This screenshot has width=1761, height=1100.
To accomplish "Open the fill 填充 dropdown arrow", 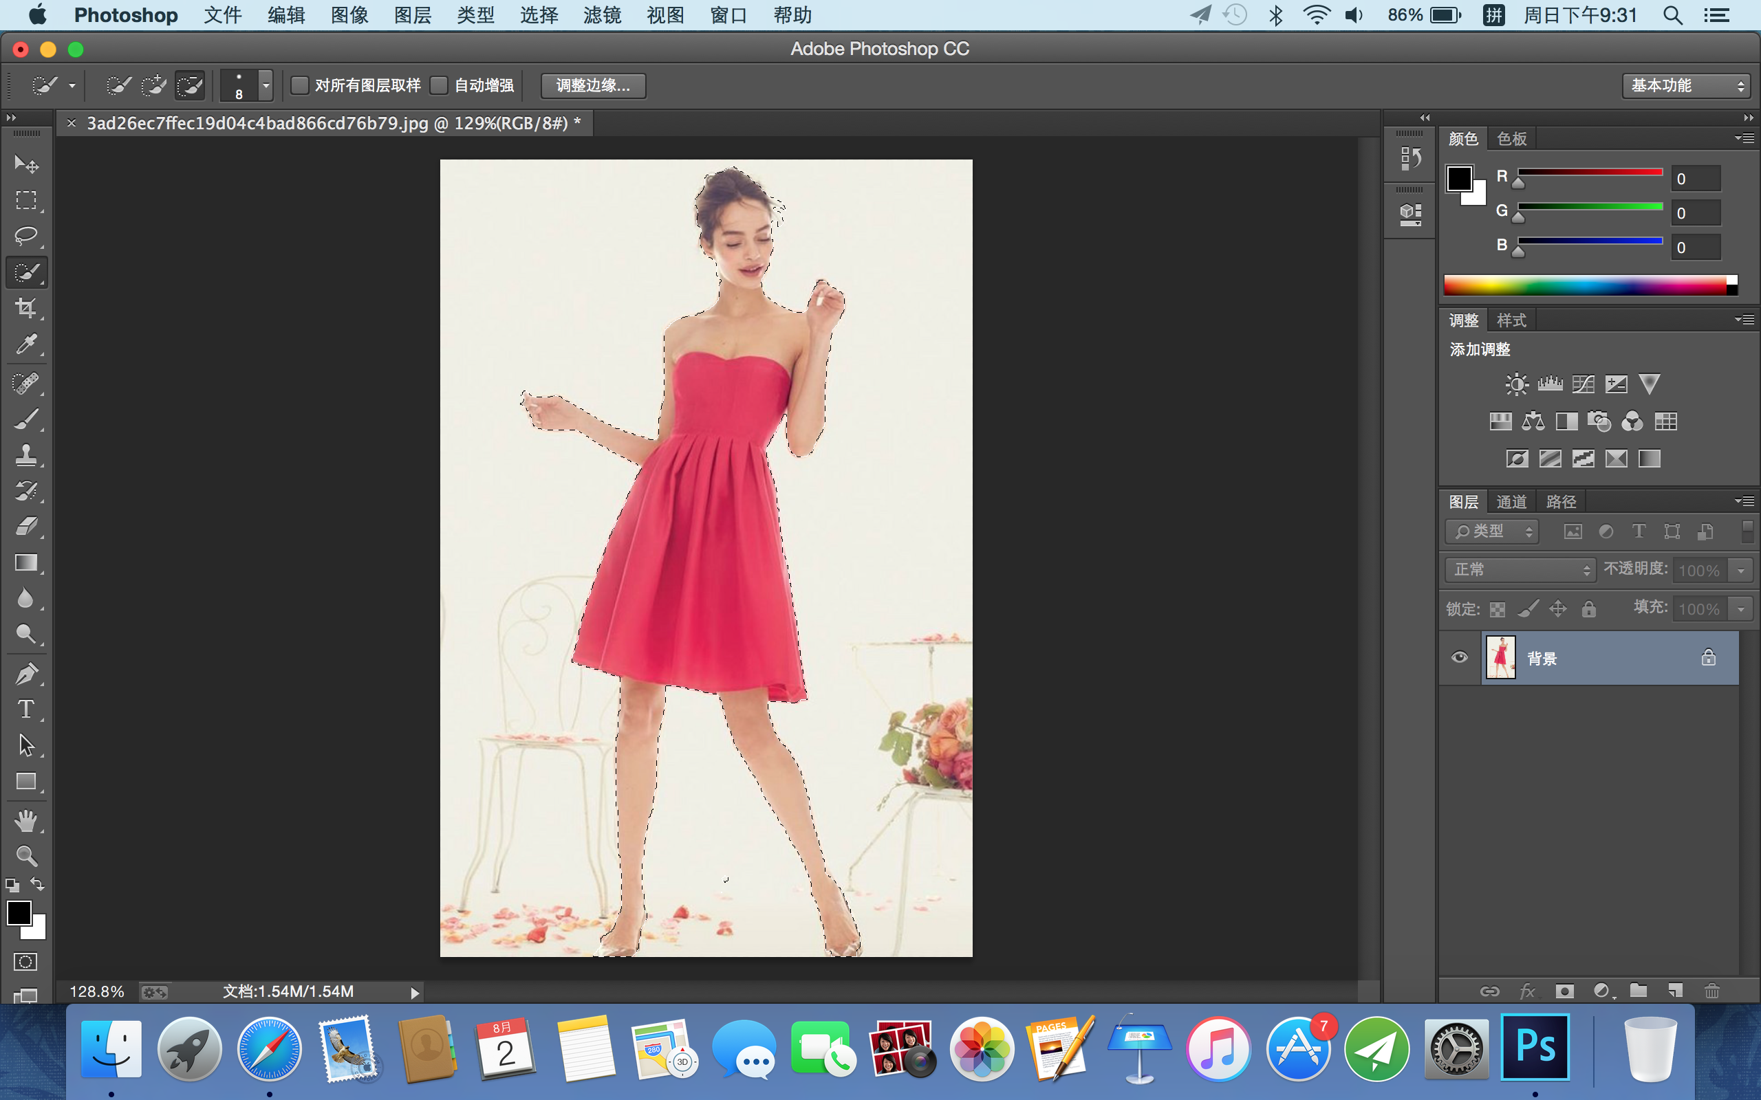I will 1740,609.
